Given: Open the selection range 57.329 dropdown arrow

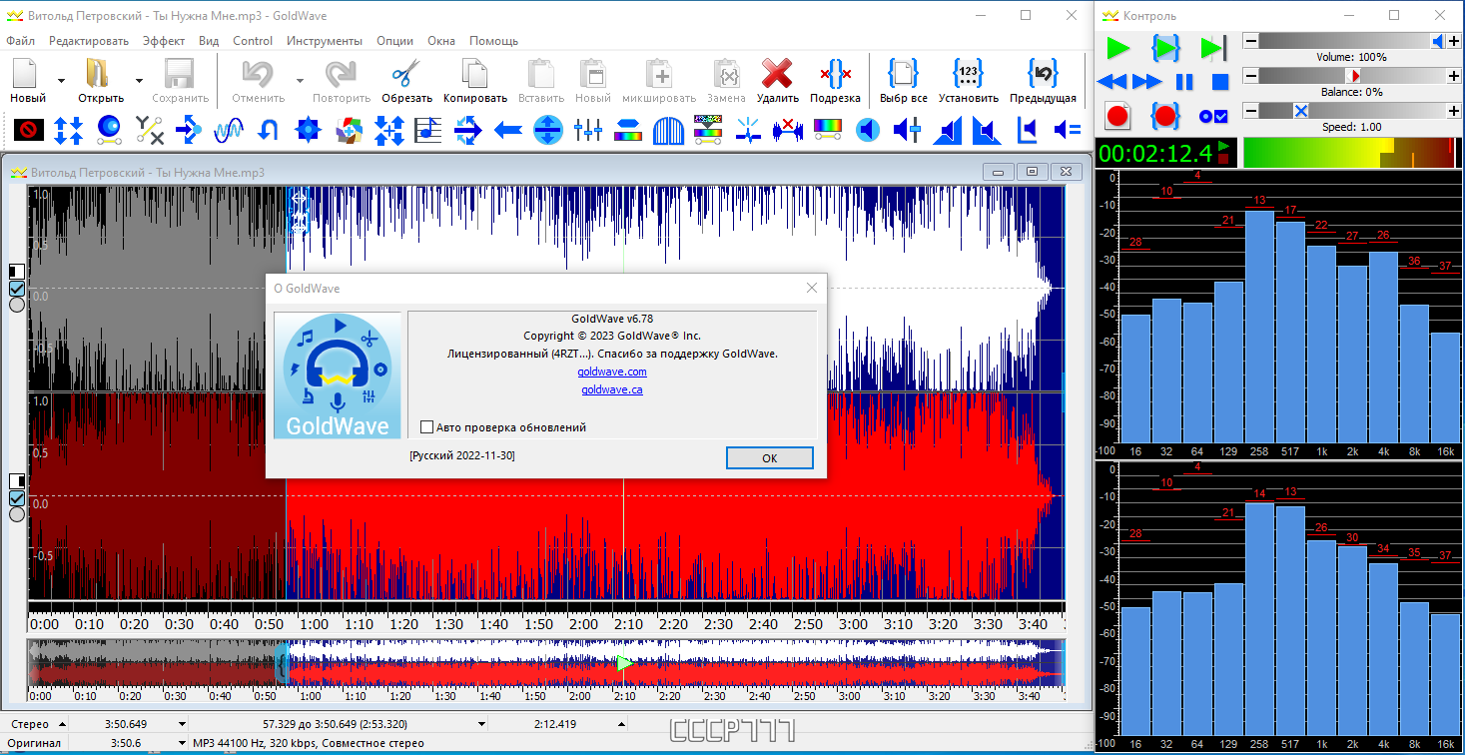Looking at the screenshot, I should coord(482,724).
